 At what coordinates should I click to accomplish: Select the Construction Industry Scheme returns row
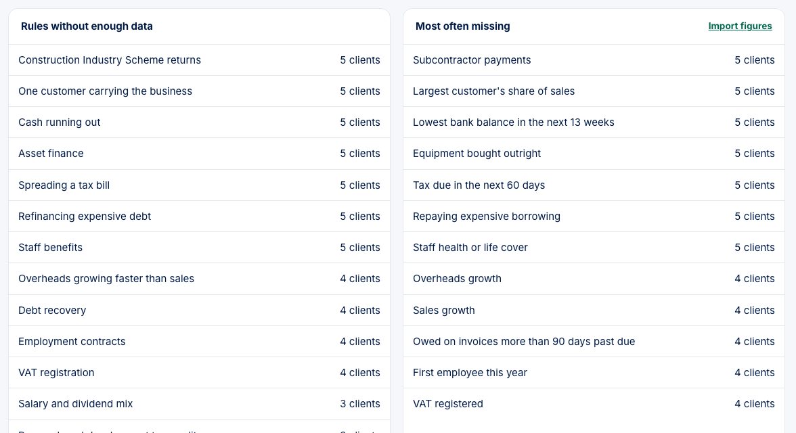coord(199,60)
